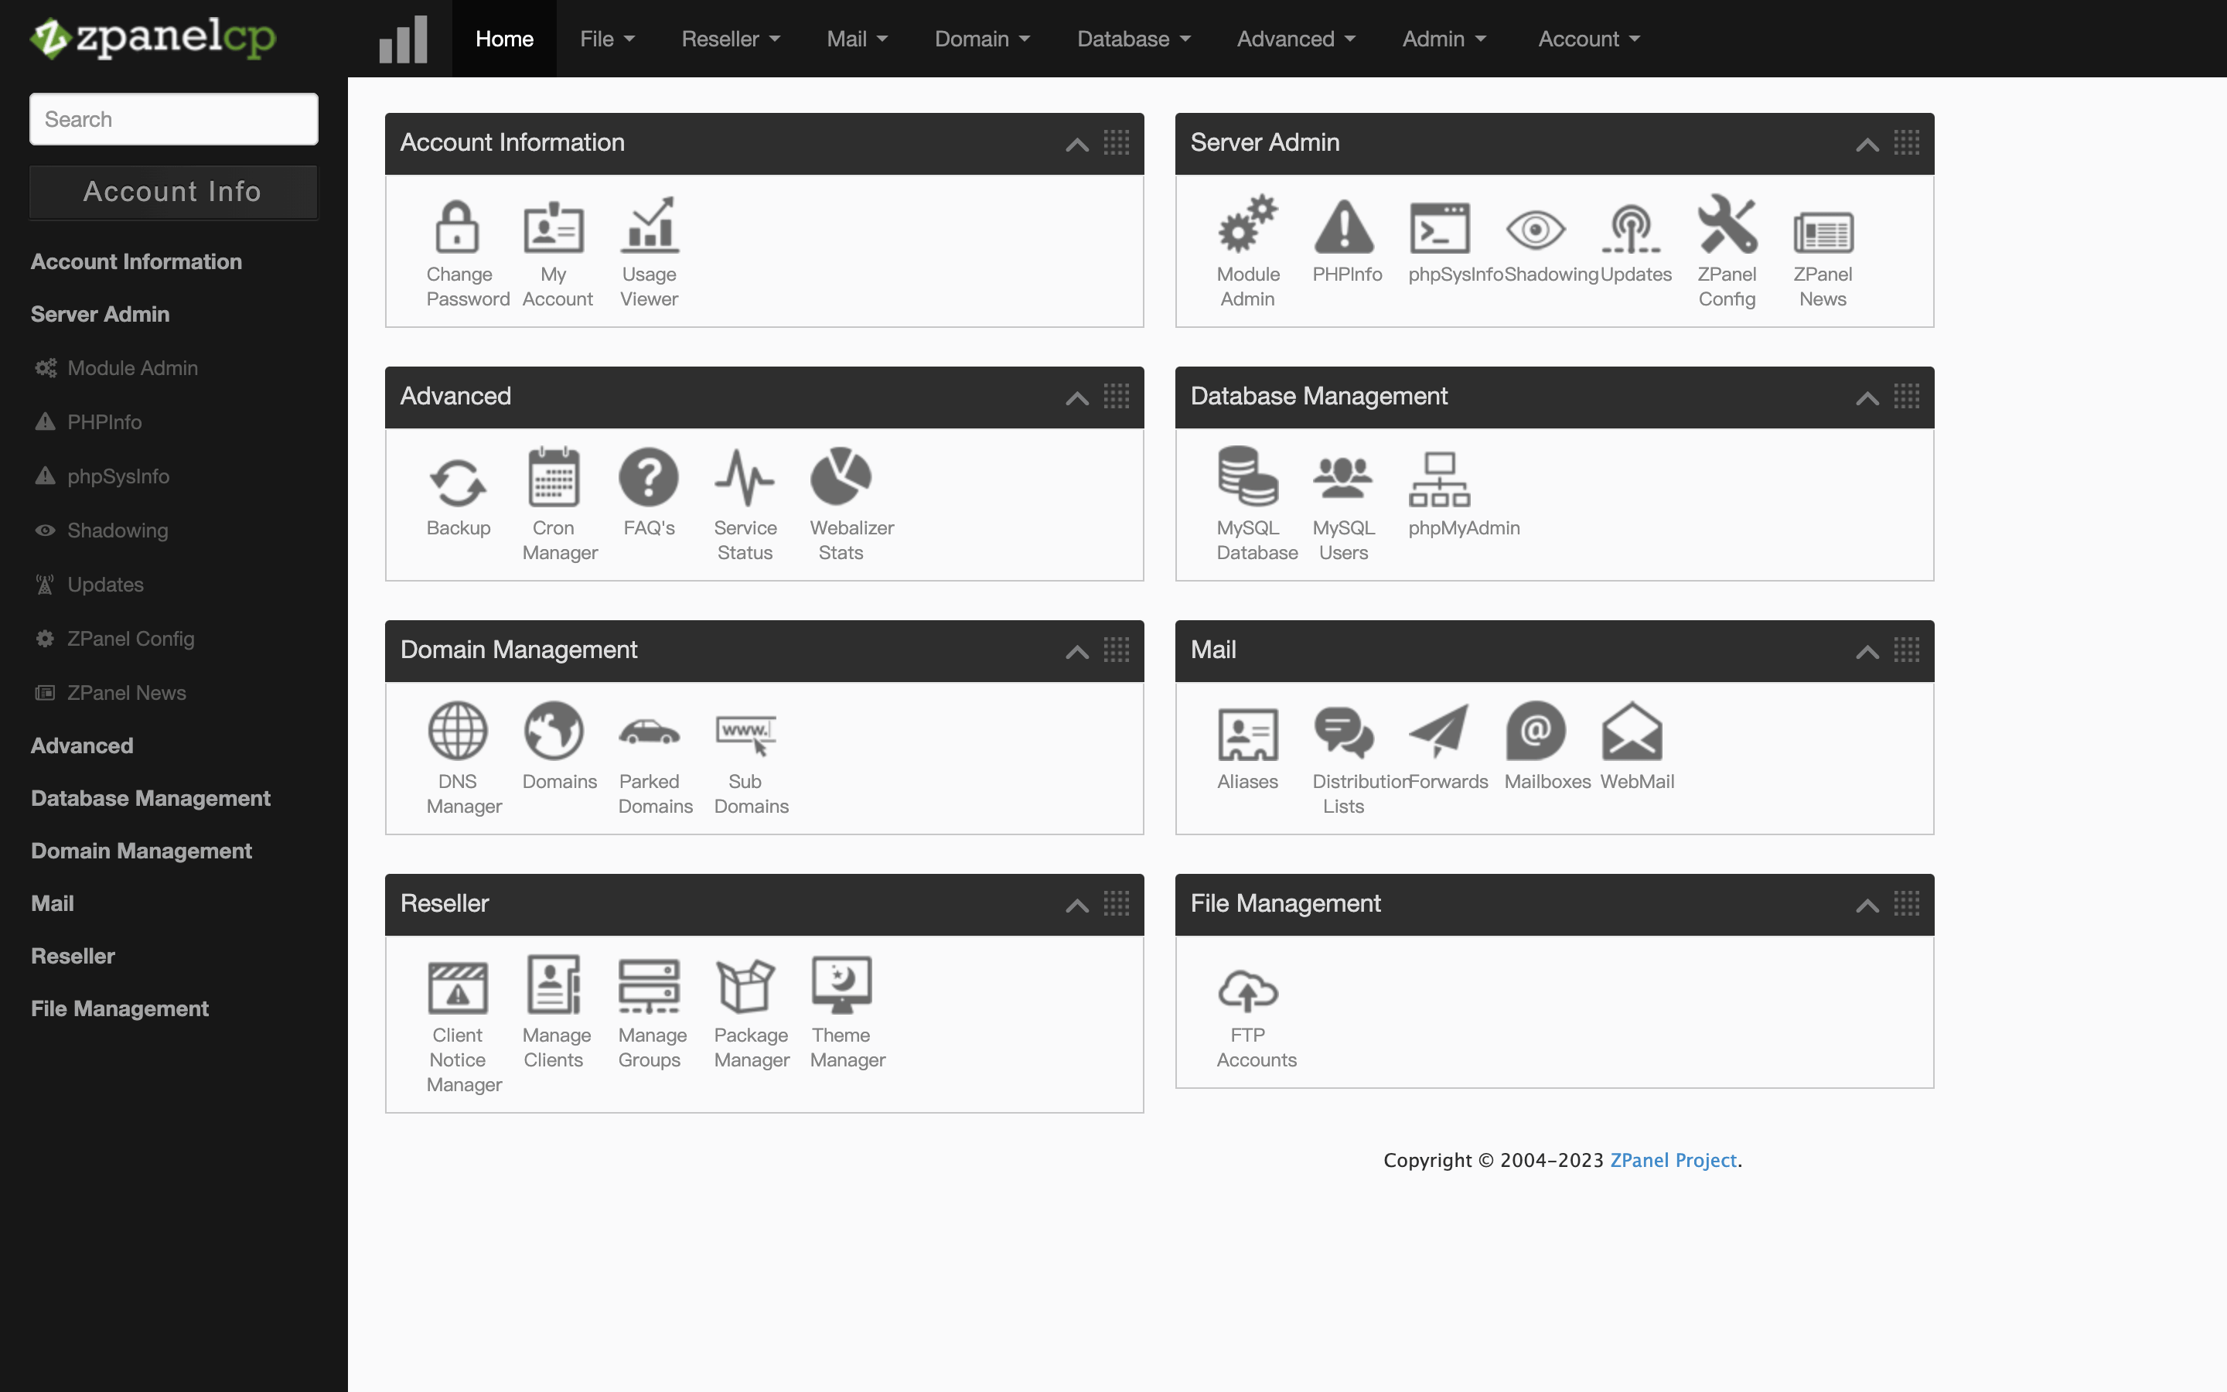
Task: Open the Usage Viewer icon
Action: (x=650, y=224)
